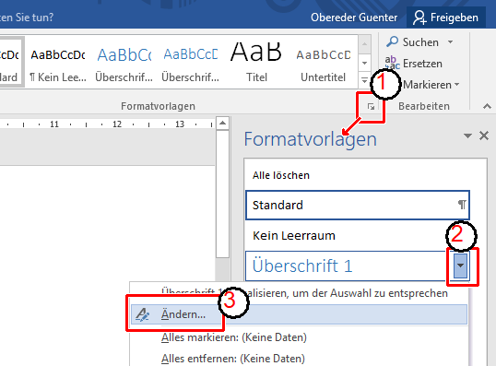Expand the styles gallery More button
496x366 pixels.
point(364,80)
